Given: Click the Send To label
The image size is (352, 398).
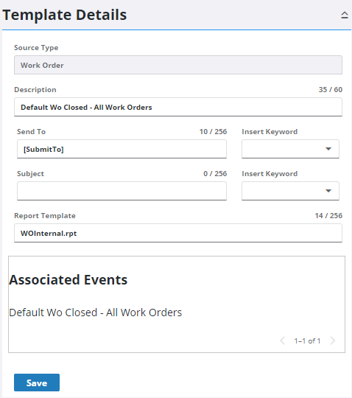Looking at the screenshot, I should click(31, 132).
